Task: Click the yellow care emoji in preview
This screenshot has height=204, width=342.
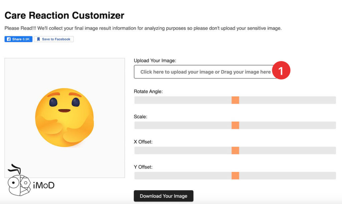Action: tap(64, 117)
